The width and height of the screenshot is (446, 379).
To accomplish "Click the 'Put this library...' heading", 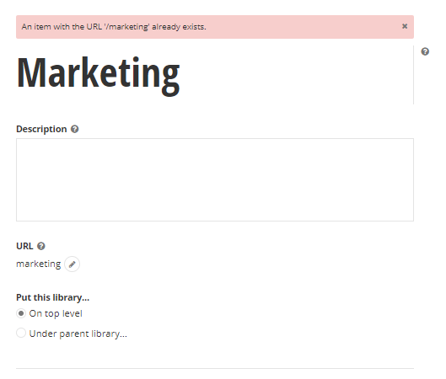I will (52, 297).
